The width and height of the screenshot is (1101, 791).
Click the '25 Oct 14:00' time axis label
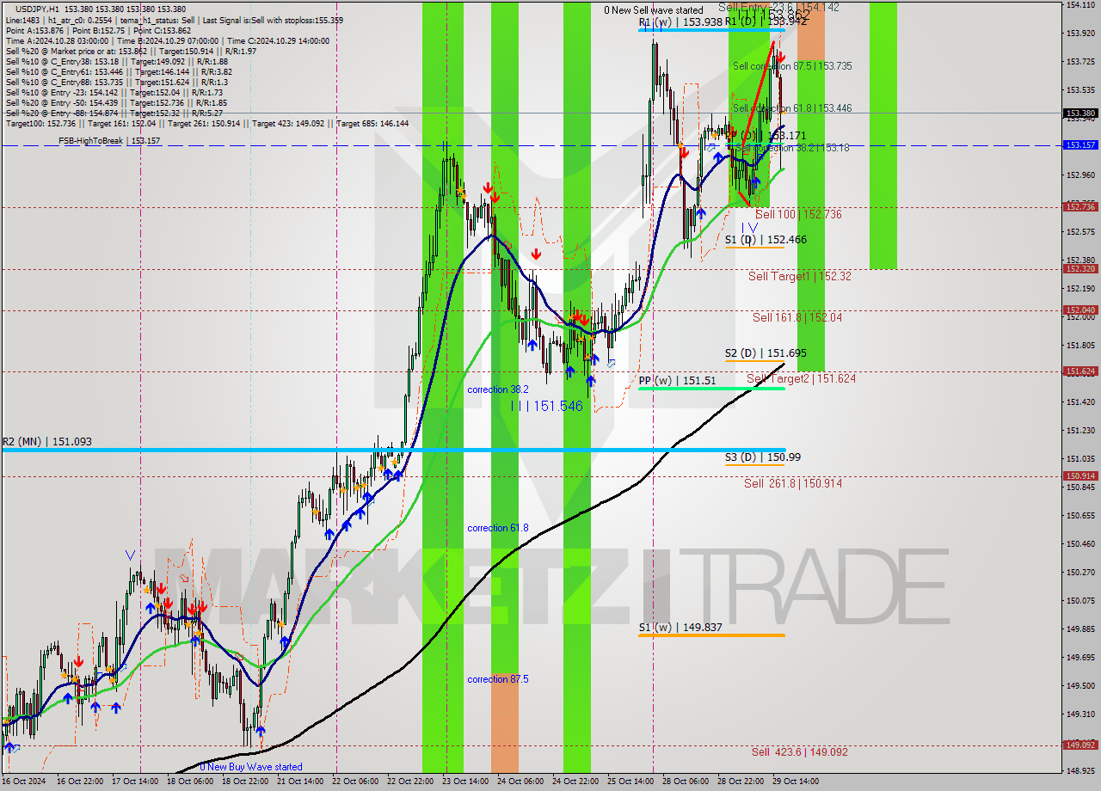(630, 782)
